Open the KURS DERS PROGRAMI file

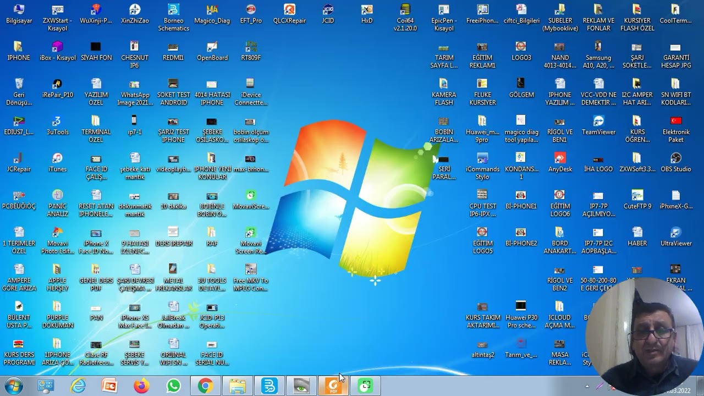coord(19,352)
